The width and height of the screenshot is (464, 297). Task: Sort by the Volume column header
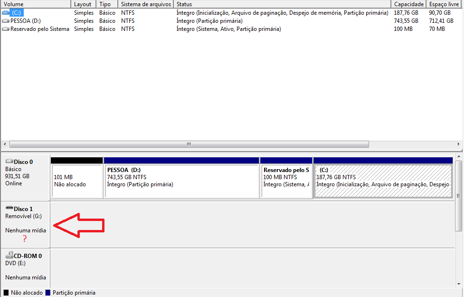click(36, 4)
